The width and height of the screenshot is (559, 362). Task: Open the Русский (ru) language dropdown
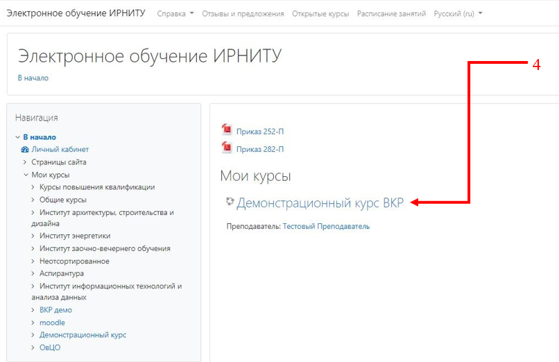click(458, 14)
